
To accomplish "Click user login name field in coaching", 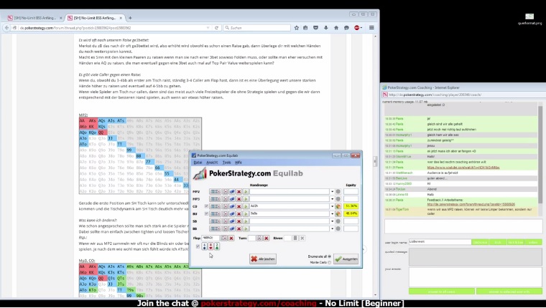I will click(440, 241).
